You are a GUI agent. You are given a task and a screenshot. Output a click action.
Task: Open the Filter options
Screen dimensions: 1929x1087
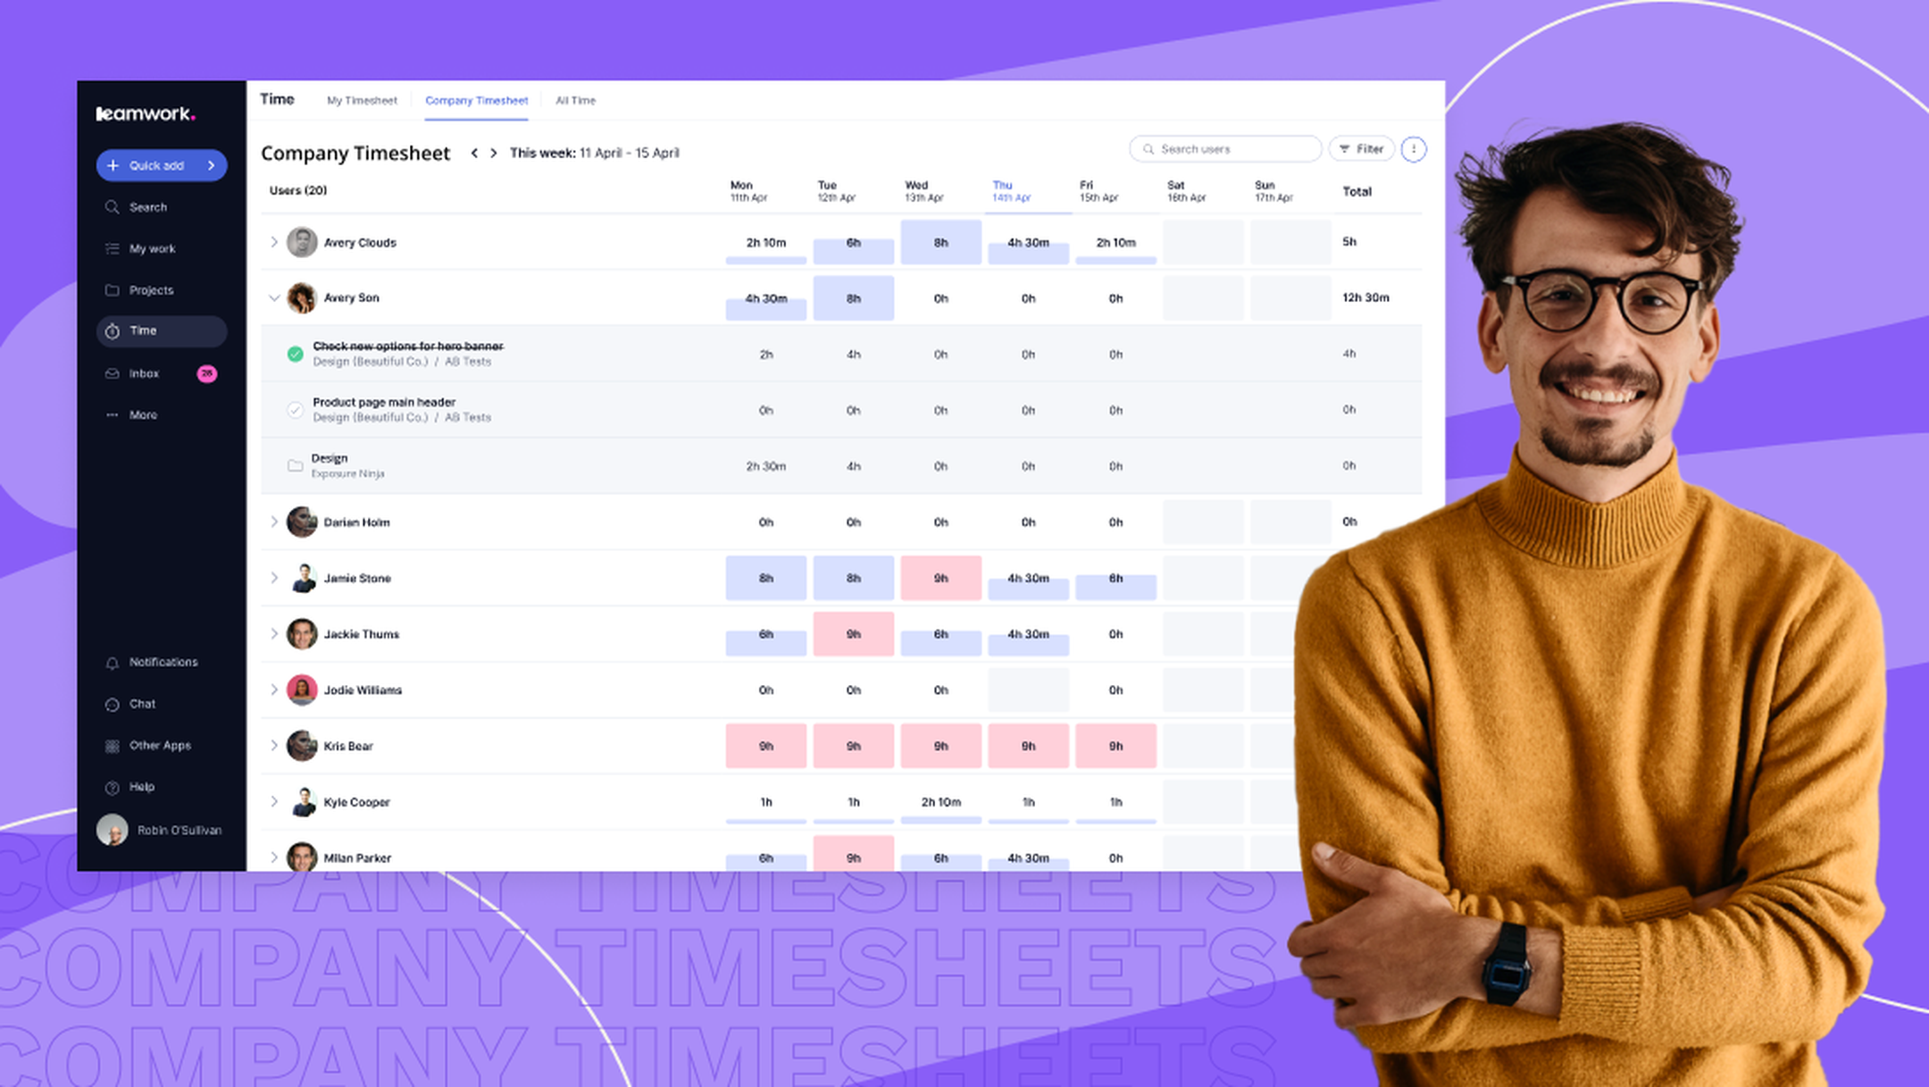coord(1361,148)
